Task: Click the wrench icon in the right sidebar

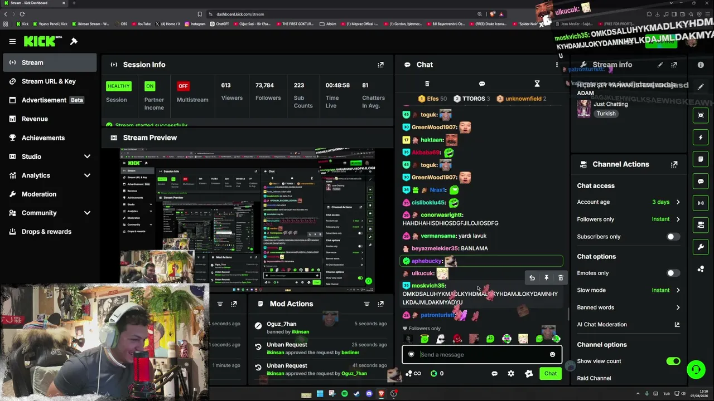Action: (x=701, y=247)
